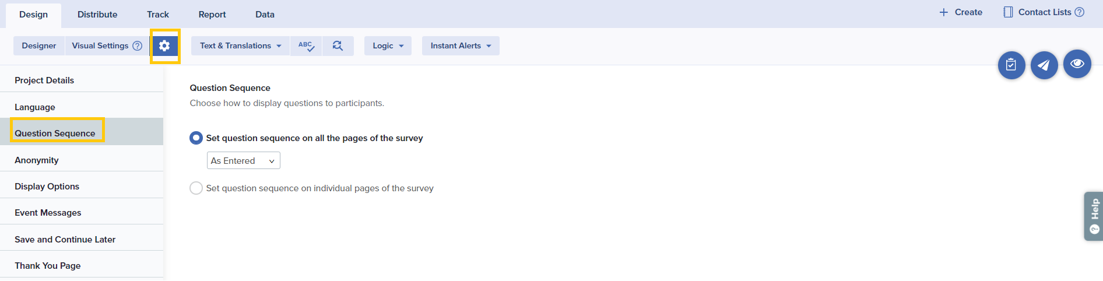The image size is (1103, 281).
Task: Open the Report tab
Action: pos(212,15)
